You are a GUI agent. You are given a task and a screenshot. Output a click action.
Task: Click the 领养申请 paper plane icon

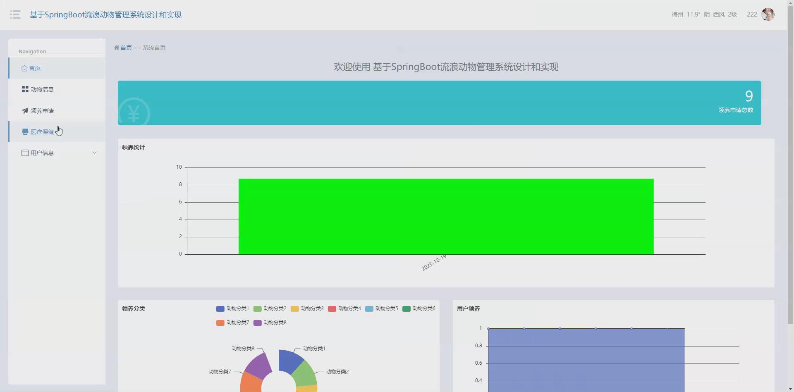[x=25, y=111]
